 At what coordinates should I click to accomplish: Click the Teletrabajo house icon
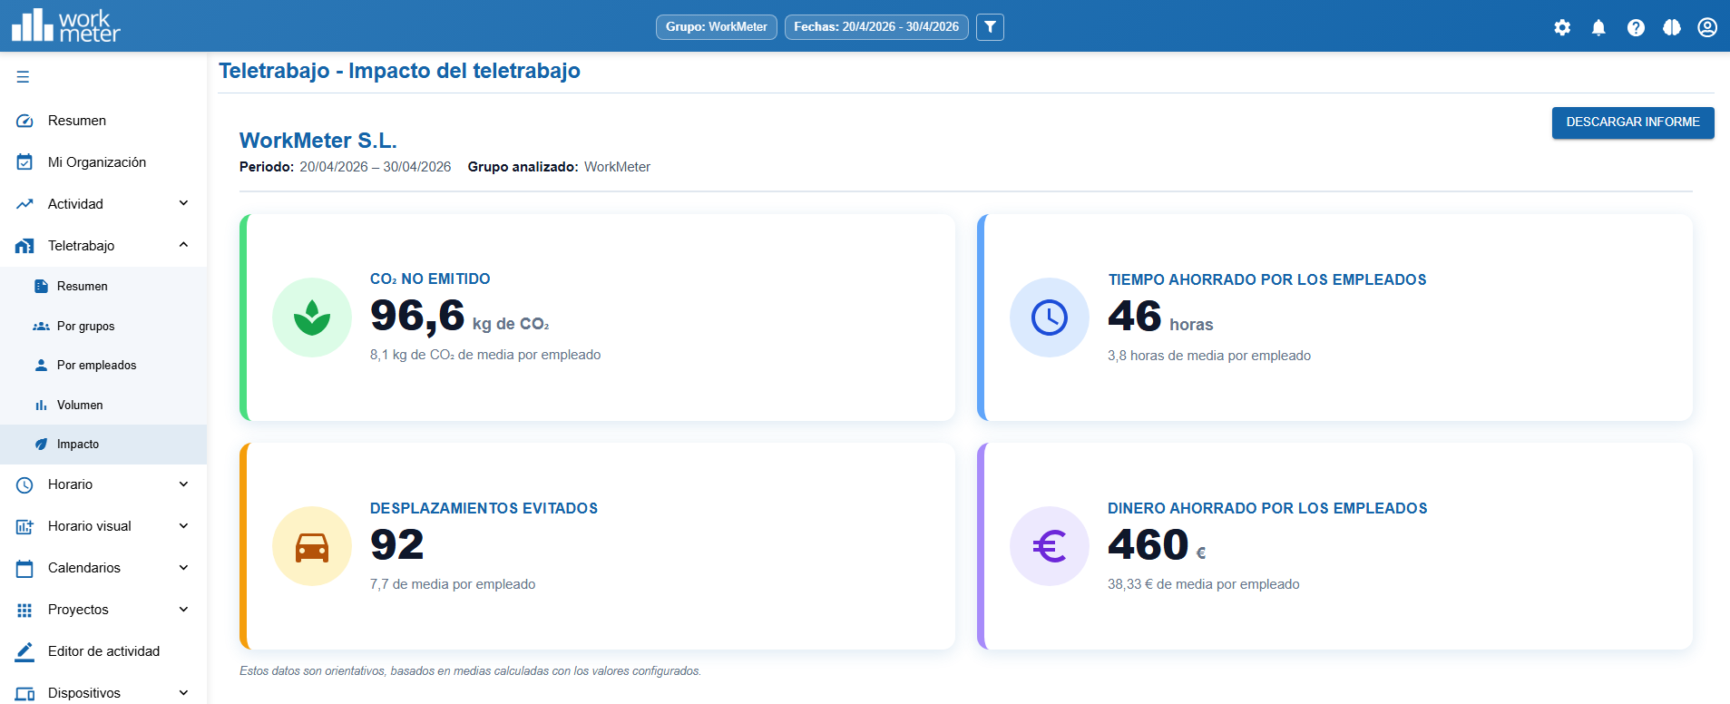coord(24,246)
